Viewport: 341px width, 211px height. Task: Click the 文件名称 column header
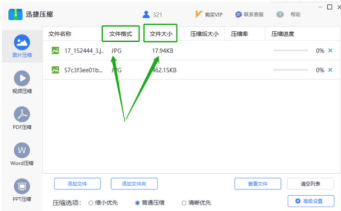click(60, 34)
